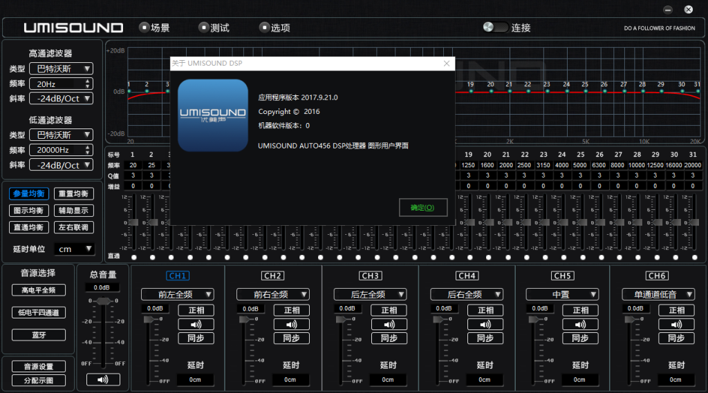Mute master volume speaker button
Viewport: 708px width, 393px height.
pos(103,379)
